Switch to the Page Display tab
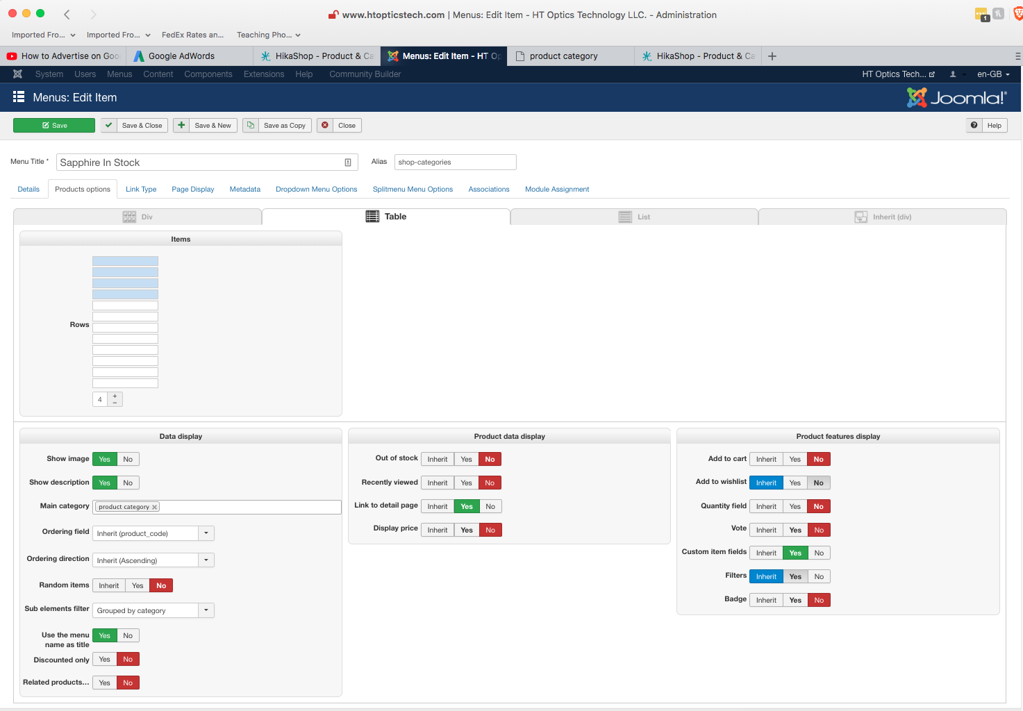 coord(193,190)
